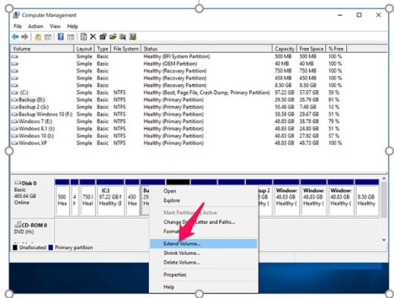Sort by the Free Space column header
Viewport: 394px width, 298px height.
(x=311, y=48)
